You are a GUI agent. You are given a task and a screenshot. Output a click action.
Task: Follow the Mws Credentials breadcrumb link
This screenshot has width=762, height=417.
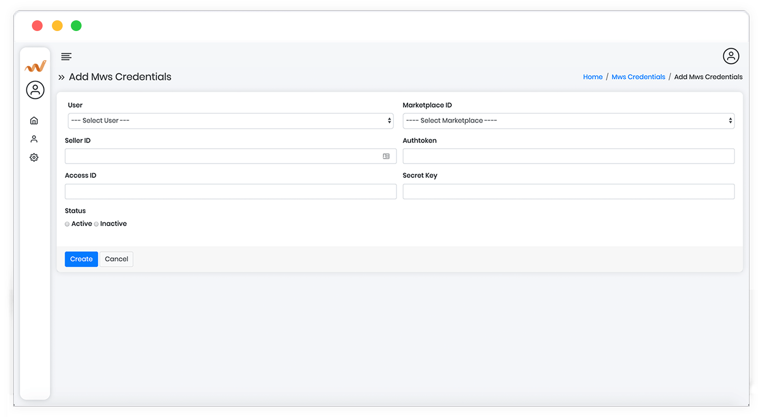(x=638, y=77)
